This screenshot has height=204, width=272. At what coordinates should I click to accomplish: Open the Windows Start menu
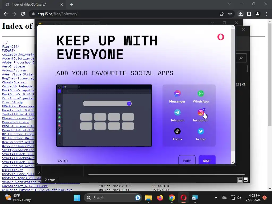(77, 198)
